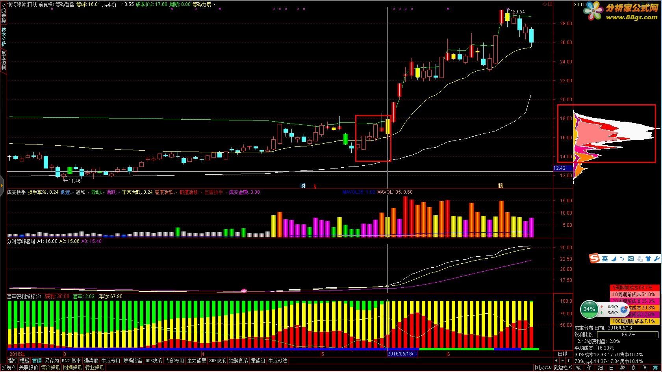Image resolution: width=662 pixels, height=372 pixels.
Task: Apply the DDE决策 template
Action: pyautogui.click(x=154, y=361)
